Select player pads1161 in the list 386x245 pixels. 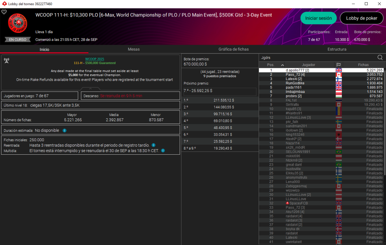pos(321,87)
